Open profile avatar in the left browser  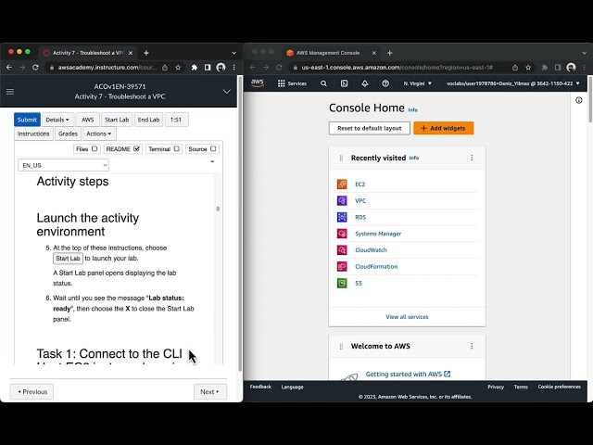[221, 68]
